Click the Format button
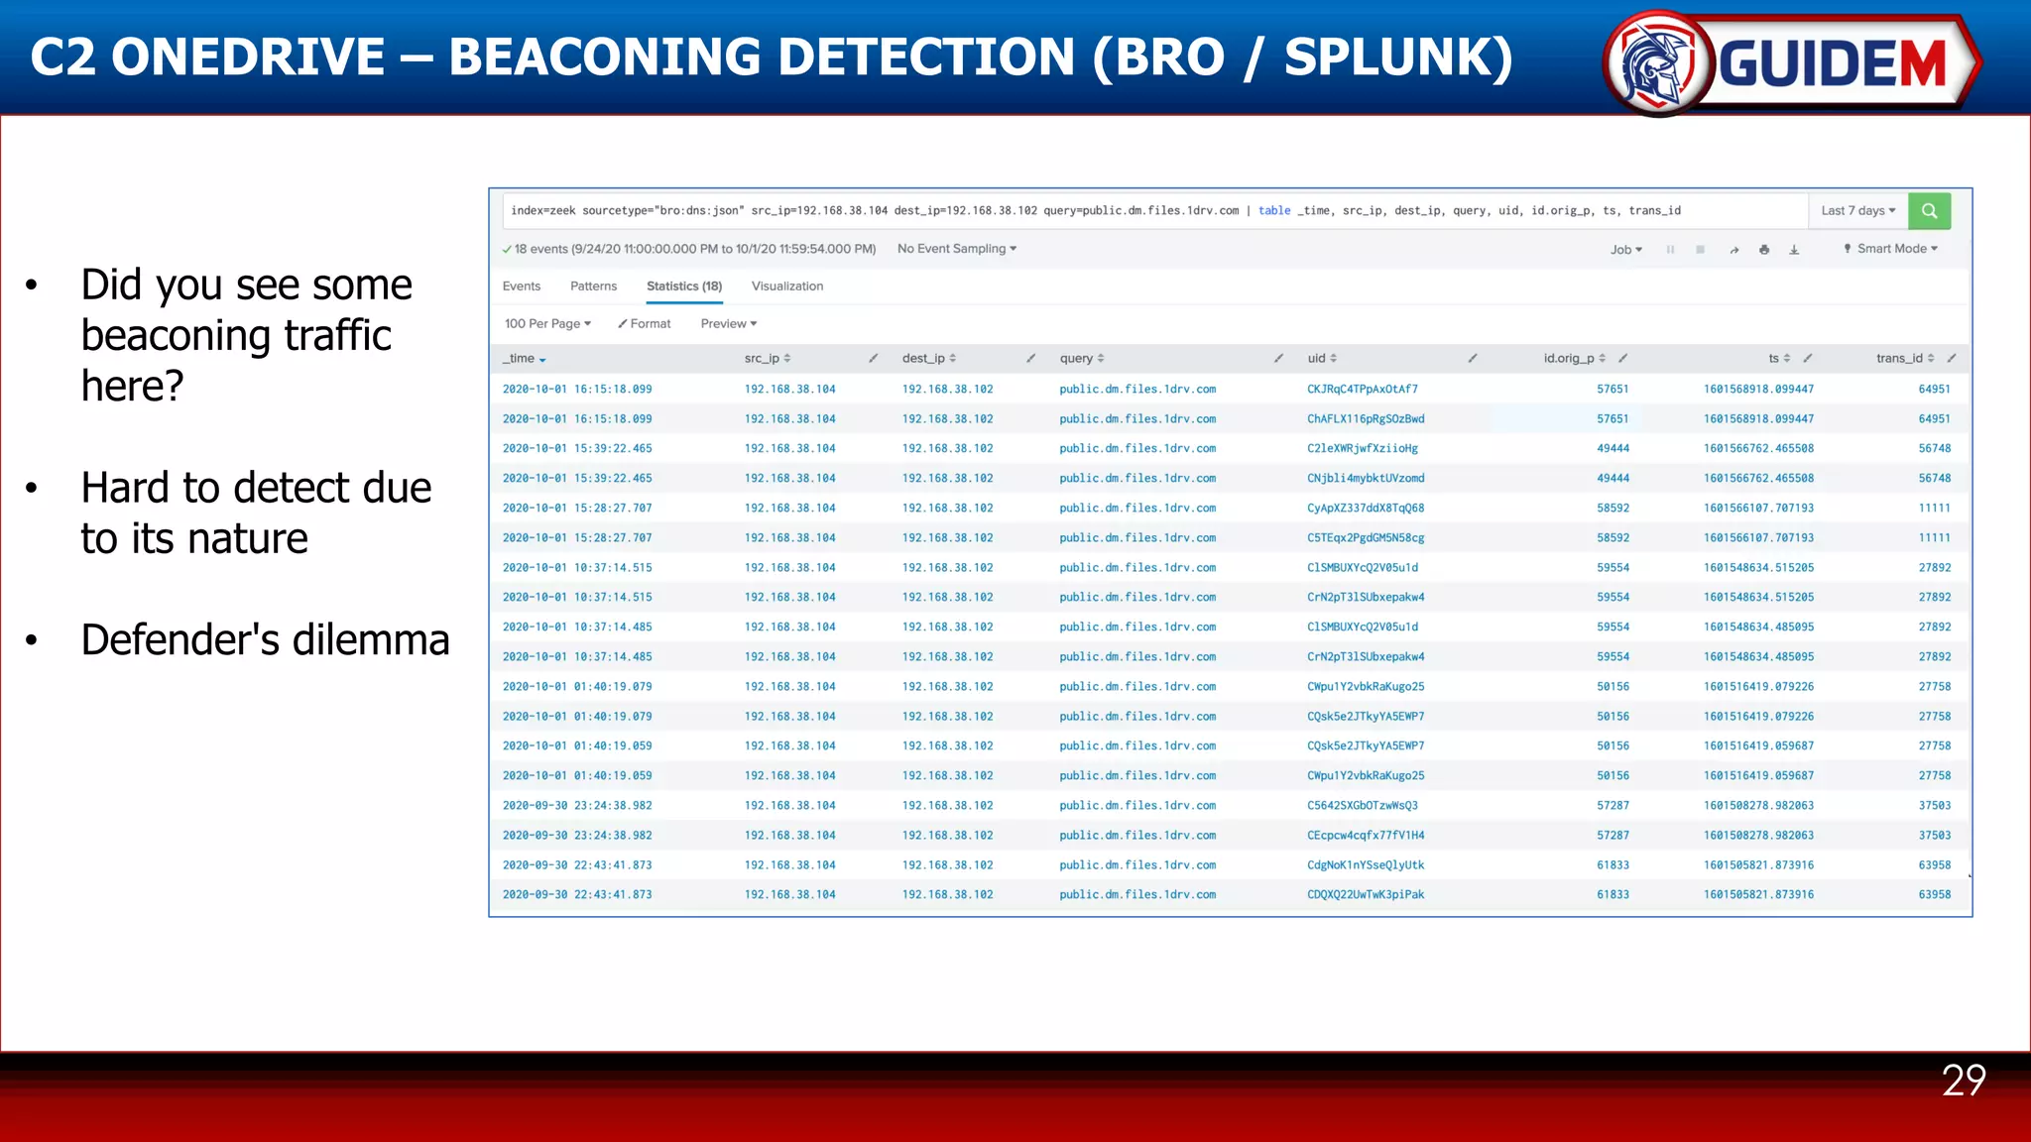 pos(645,323)
